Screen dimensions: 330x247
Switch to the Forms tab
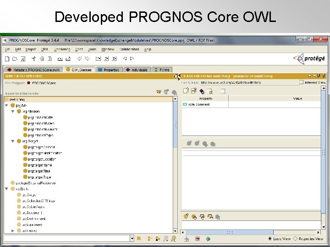[x=162, y=70]
